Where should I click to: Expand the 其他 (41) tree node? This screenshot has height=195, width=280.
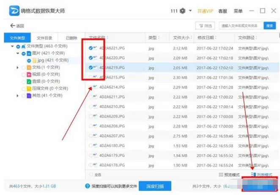(x=17, y=96)
